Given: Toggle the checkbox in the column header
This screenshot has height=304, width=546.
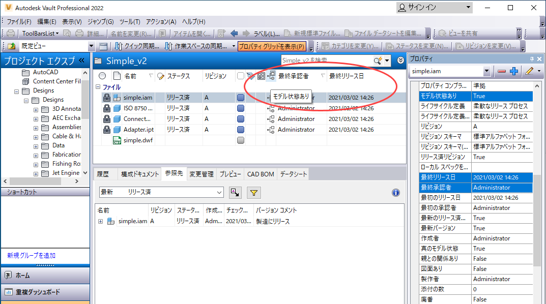Looking at the screenshot, I should click(x=240, y=76).
